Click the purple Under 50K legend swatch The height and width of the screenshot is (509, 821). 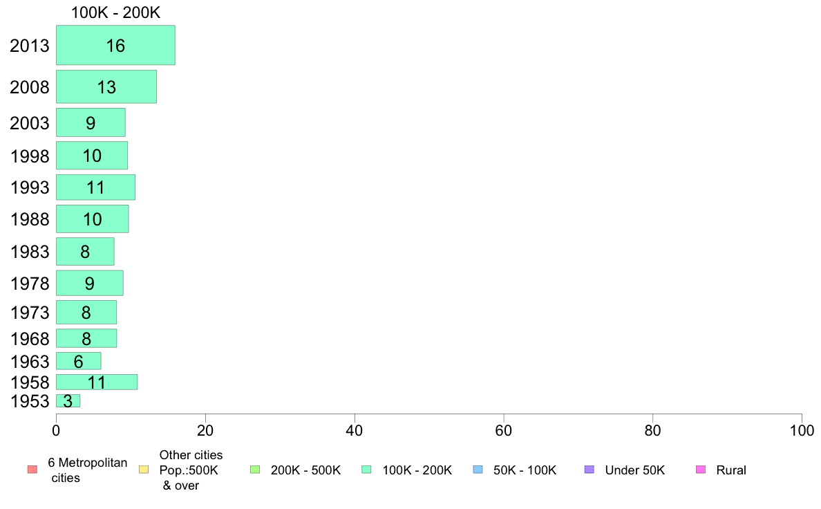coord(589,470)
